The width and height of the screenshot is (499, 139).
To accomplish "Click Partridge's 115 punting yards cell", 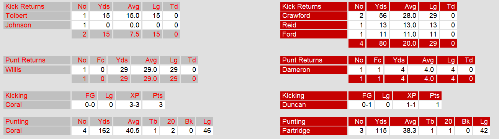I will click(x=378, y=131).
